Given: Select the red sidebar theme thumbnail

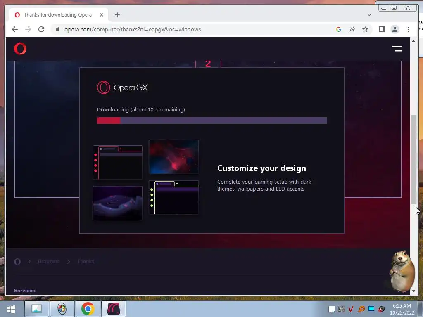Looking at the screenshot, I should pyautogui.click(x=117, y=162).
